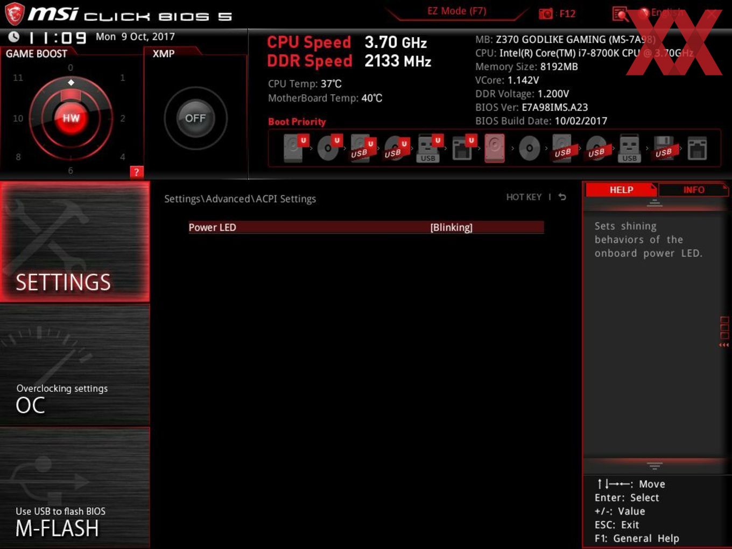Click Game Boost dial number 4

[x=123, y=157]
